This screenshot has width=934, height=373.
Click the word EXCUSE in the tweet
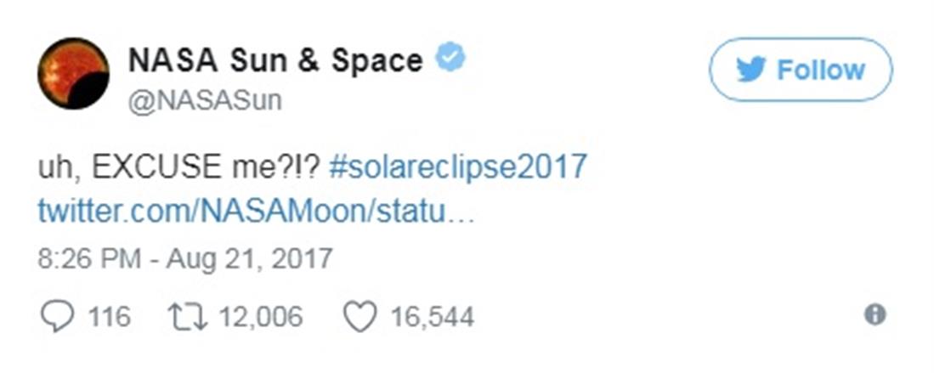click(x=161, y=167)
